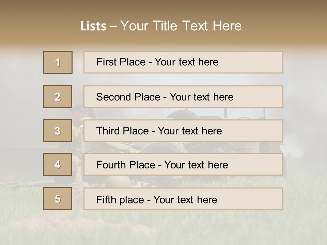
Task: Select the number 2 box
Action: click(x=58, y=97)
